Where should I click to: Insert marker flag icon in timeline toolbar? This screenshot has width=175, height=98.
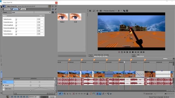[91, 94]
